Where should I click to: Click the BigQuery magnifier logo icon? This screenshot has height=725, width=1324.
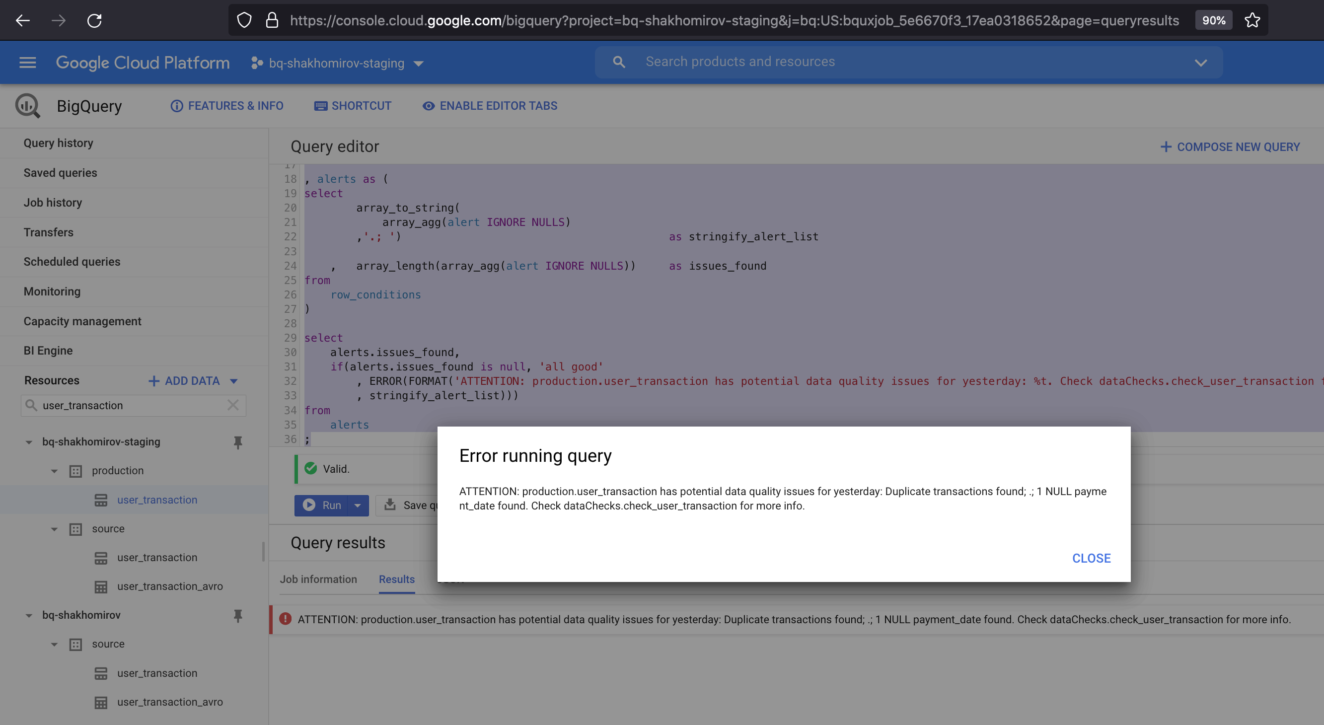27,105
